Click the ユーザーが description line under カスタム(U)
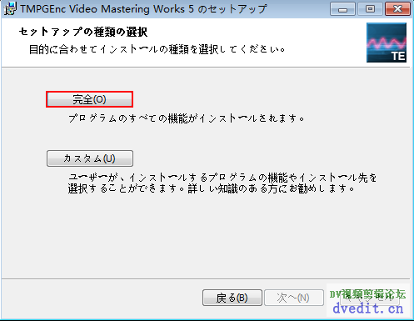Viewport: 414px width, 321px height. 222,178
